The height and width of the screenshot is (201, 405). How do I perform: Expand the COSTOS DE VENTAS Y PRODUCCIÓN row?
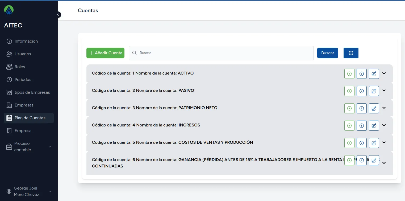(384, 142)
